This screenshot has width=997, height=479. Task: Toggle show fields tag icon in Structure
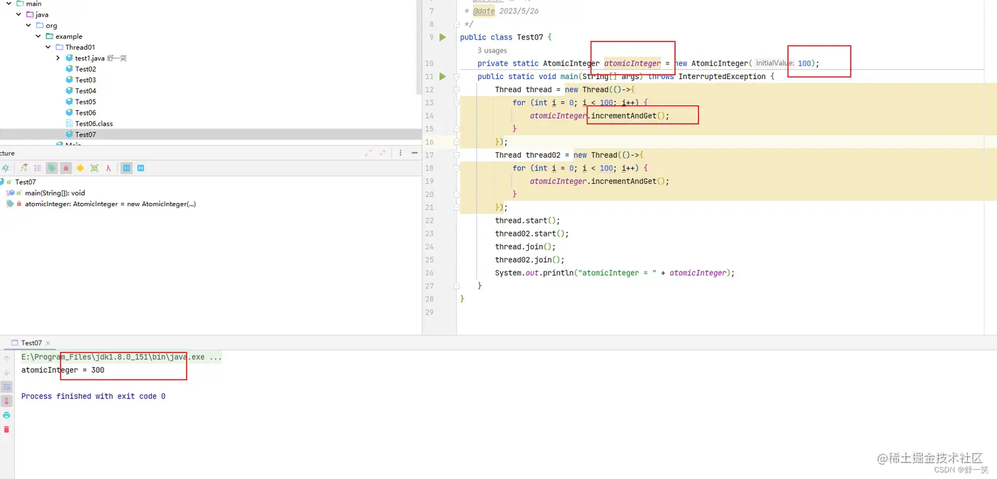pos(51,168)
